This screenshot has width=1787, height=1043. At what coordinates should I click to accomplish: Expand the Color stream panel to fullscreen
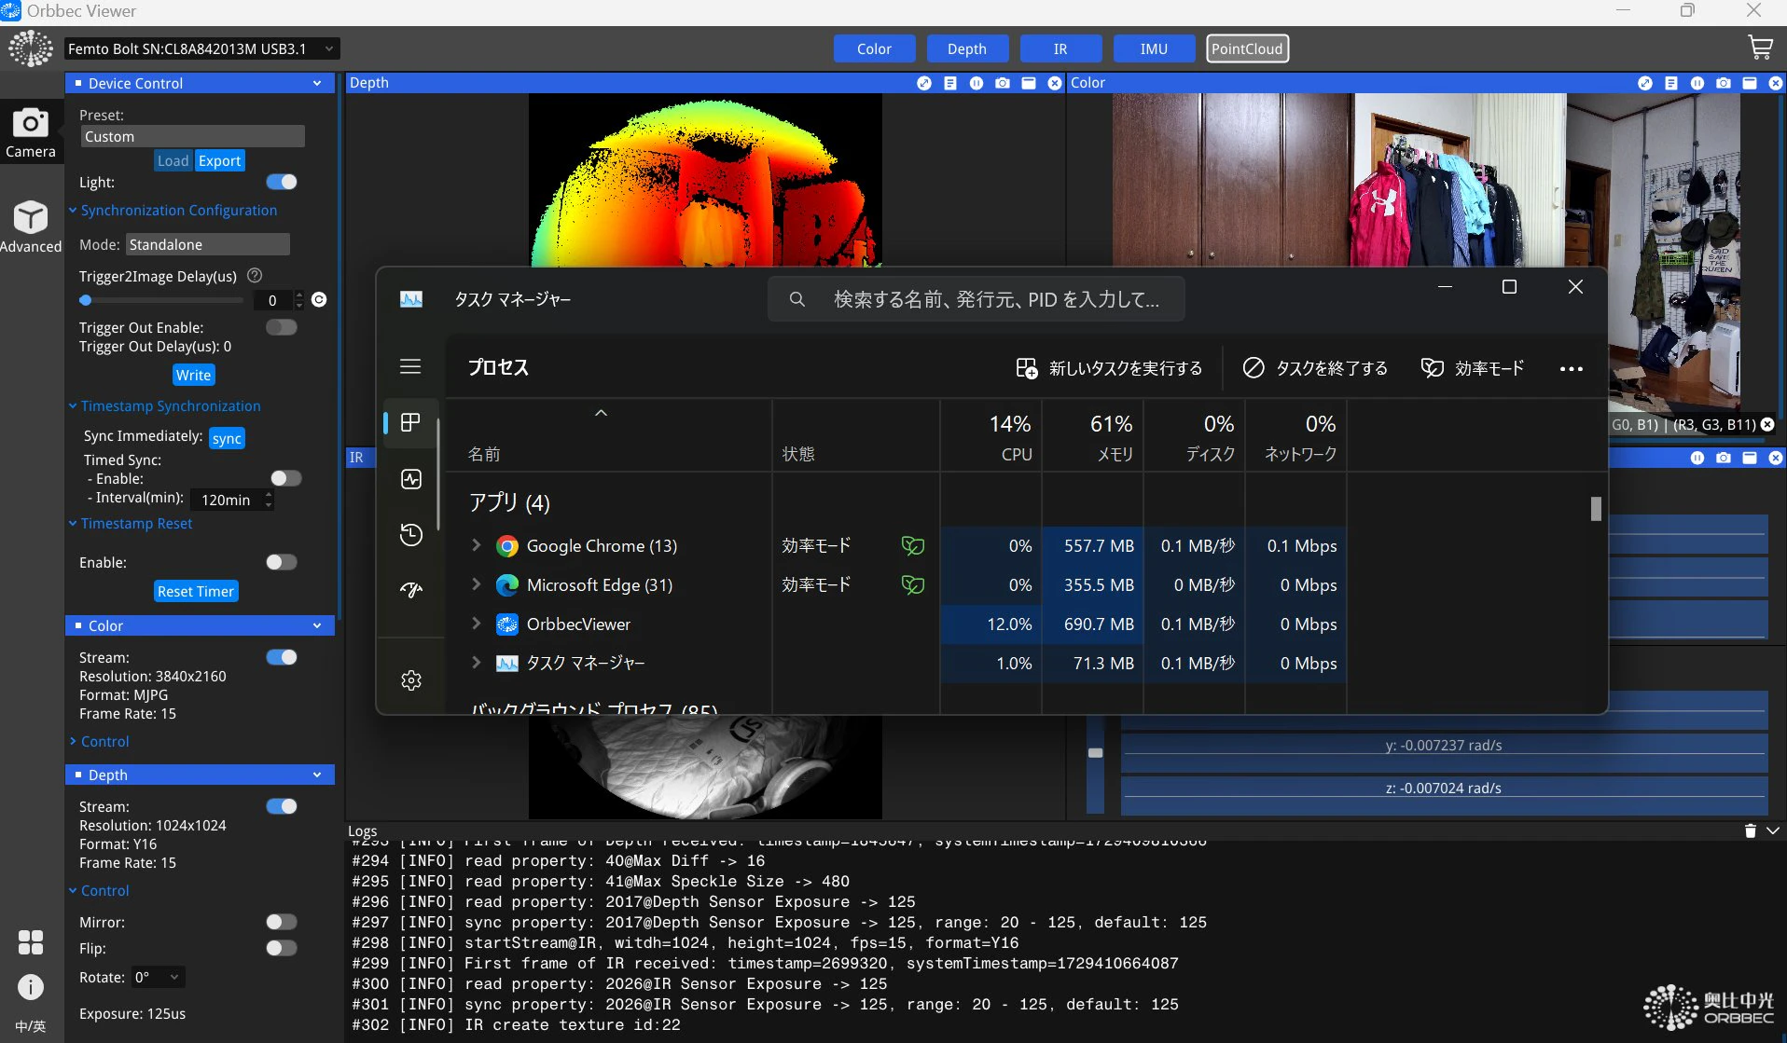(x=1645, y=83)
